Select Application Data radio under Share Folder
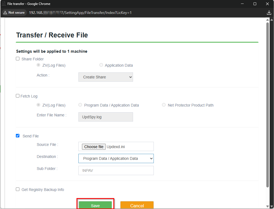The height and width of the screenshot is (209, 274). (101, 65)
